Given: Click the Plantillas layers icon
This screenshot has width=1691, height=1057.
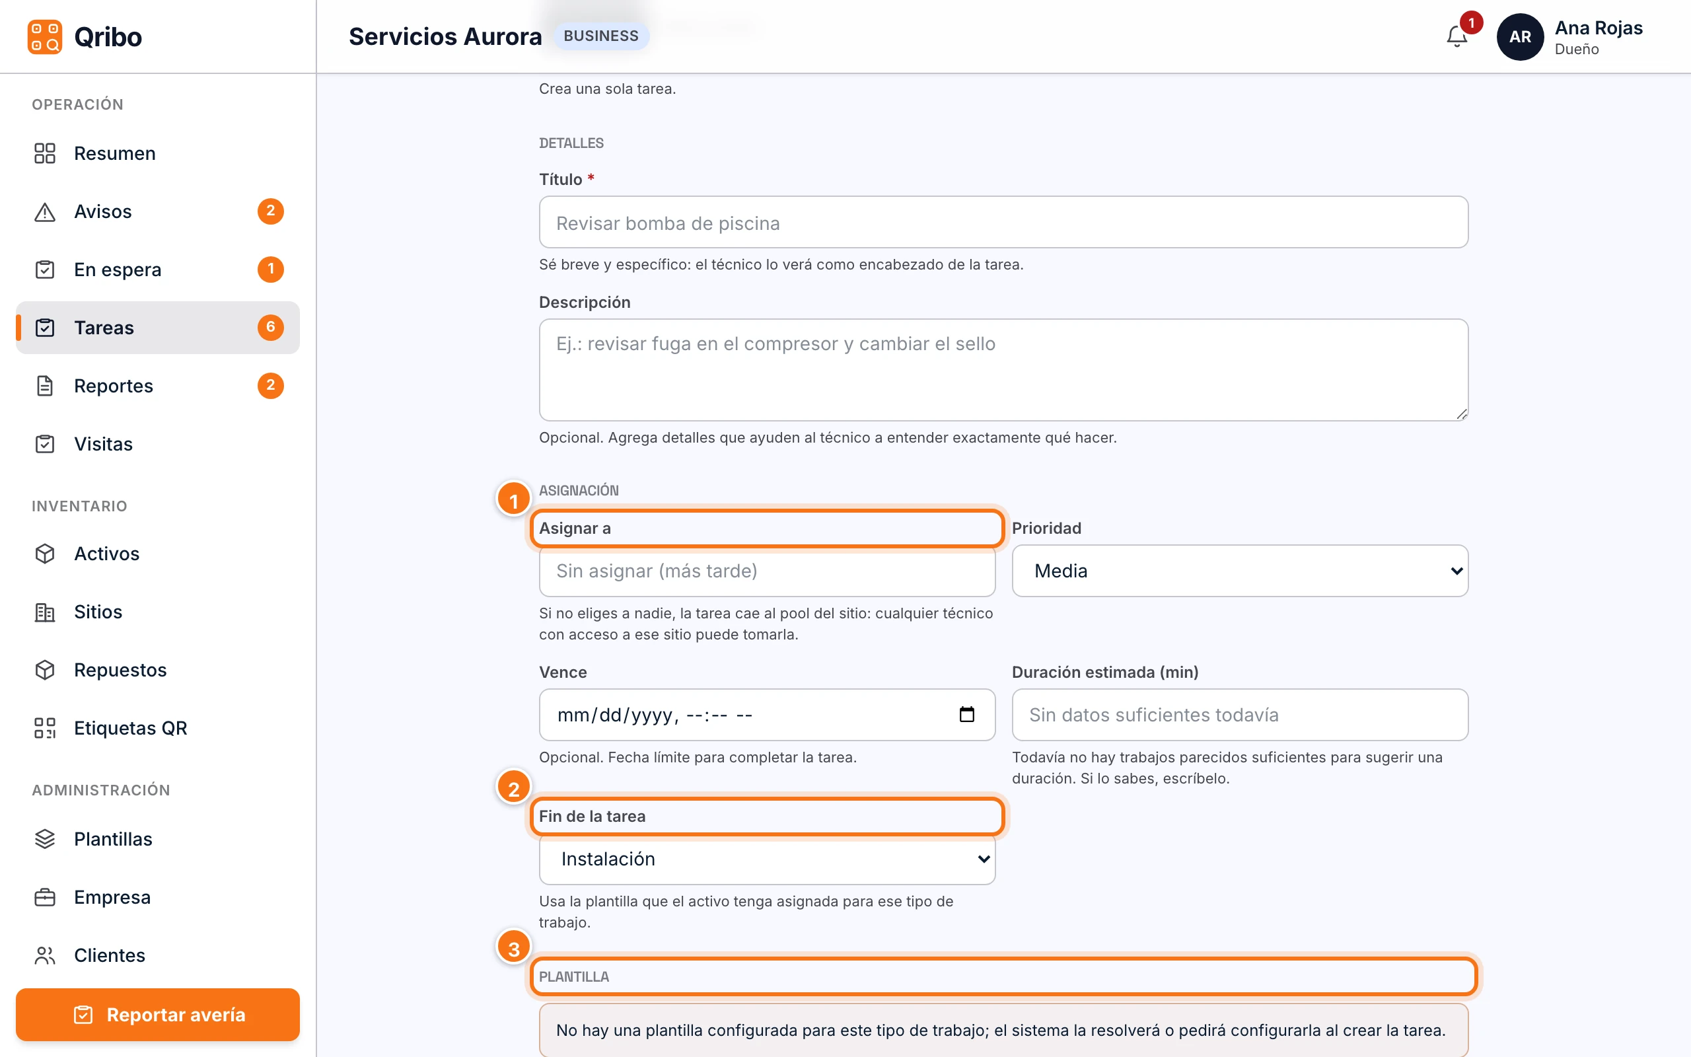Looking at the screenshot, I should [x=45, y=838].
